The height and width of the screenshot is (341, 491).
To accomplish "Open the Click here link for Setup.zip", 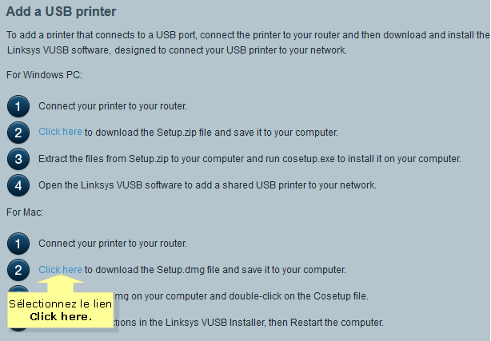I will click(60, 132).
